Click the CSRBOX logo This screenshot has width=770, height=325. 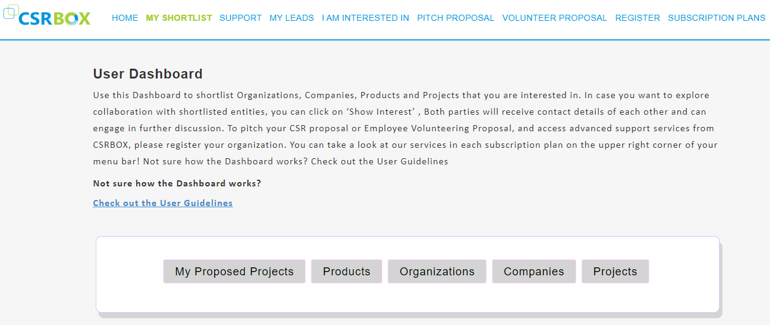coord(47,17)
